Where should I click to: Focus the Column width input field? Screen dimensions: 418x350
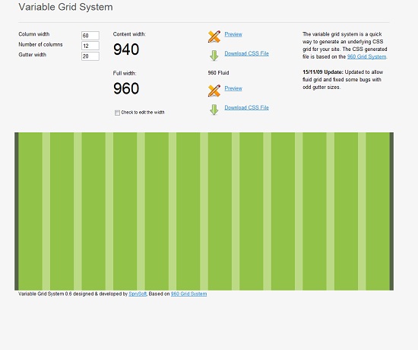(90, 36)
